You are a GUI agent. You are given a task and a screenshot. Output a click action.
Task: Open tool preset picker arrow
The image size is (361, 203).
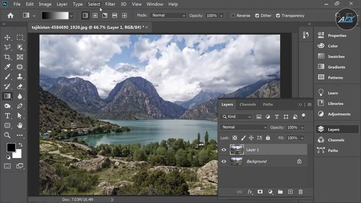(34, 16)
